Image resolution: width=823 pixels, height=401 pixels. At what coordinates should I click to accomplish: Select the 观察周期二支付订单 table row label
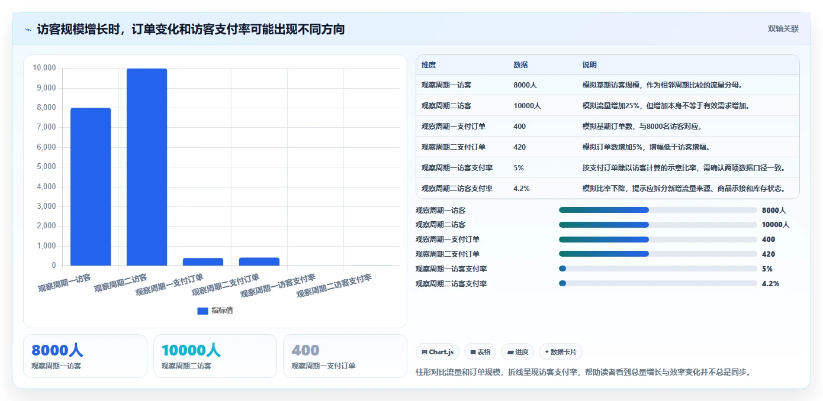pos(454,147)
